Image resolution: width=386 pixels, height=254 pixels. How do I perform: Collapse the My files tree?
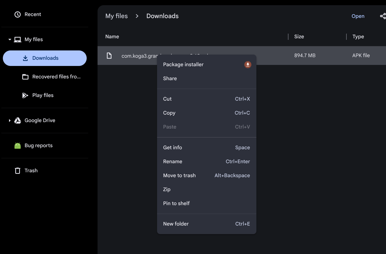(x=10, y=40)
